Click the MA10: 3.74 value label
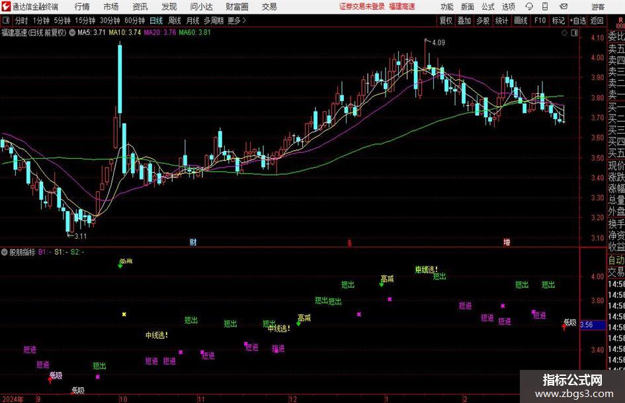Viewport: 625px width, 403px height. (125, 32)
